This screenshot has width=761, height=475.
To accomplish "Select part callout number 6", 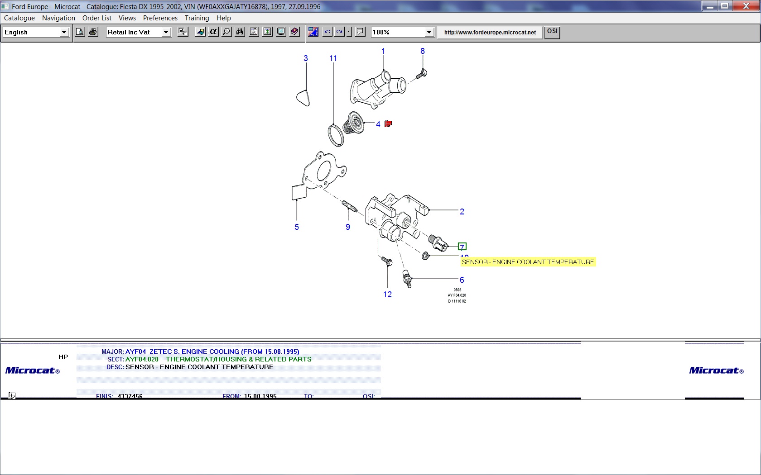I will (462, 280).
